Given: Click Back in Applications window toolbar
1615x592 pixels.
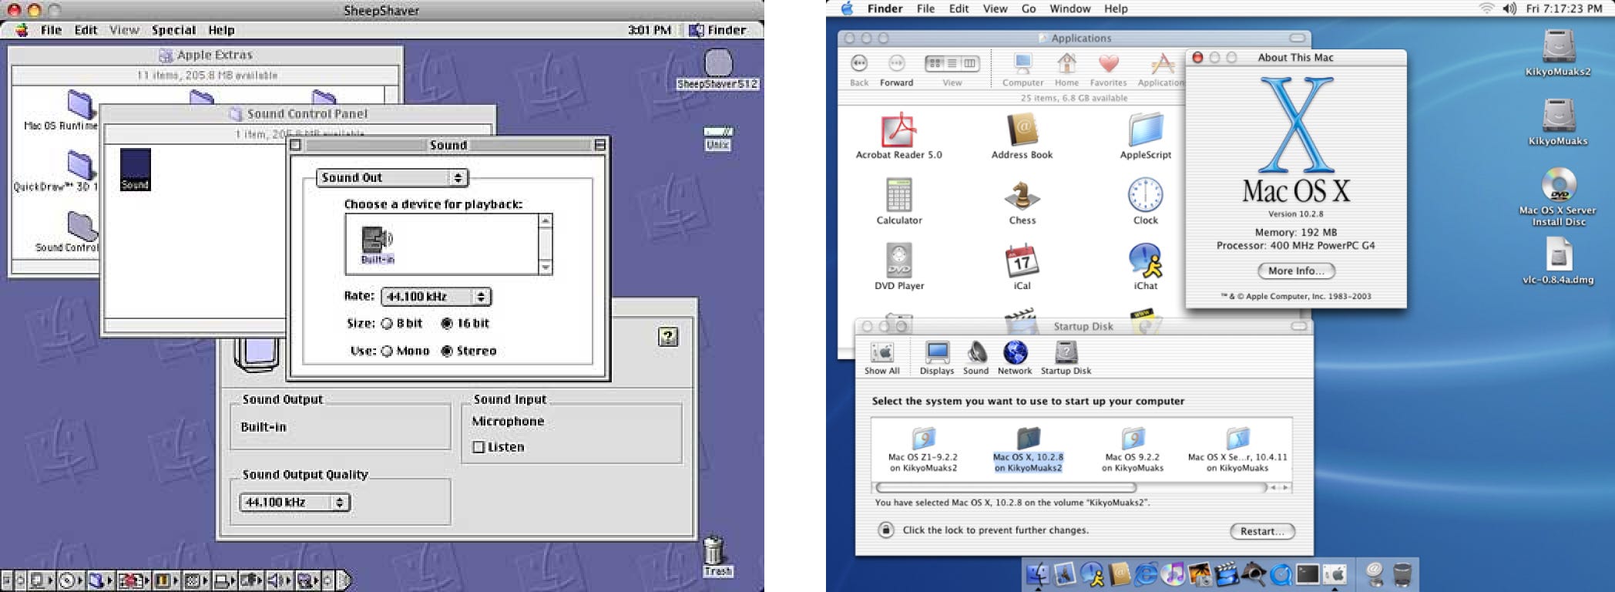Looking at the screenshot, I should click(859, 70).
